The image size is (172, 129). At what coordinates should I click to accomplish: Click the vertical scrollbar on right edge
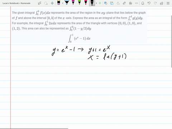172,41
